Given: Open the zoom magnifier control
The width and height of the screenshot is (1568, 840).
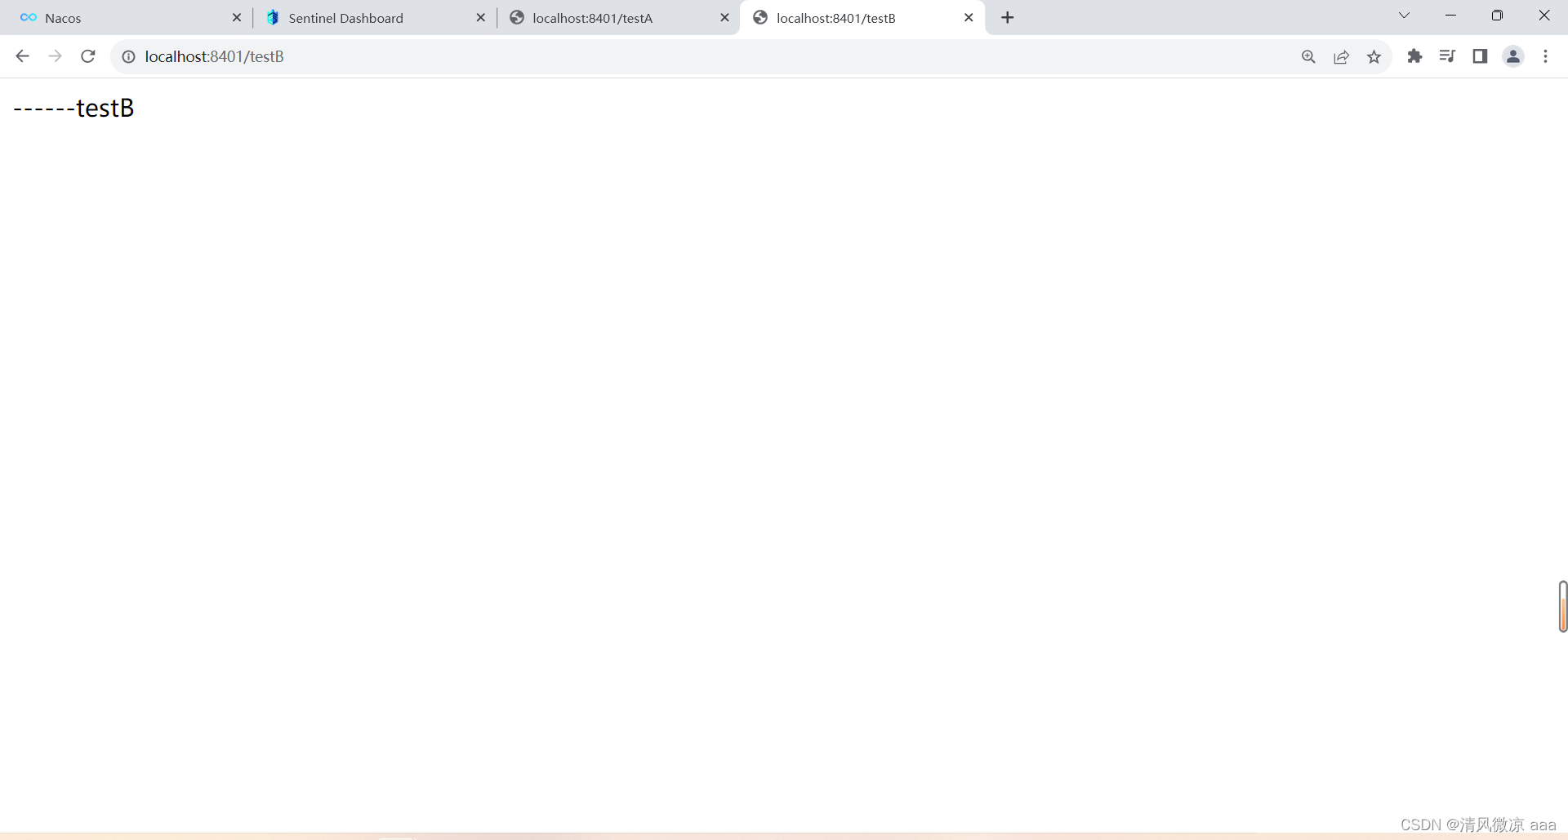Looking at the screenshot, I should (x=1308, y=56).
